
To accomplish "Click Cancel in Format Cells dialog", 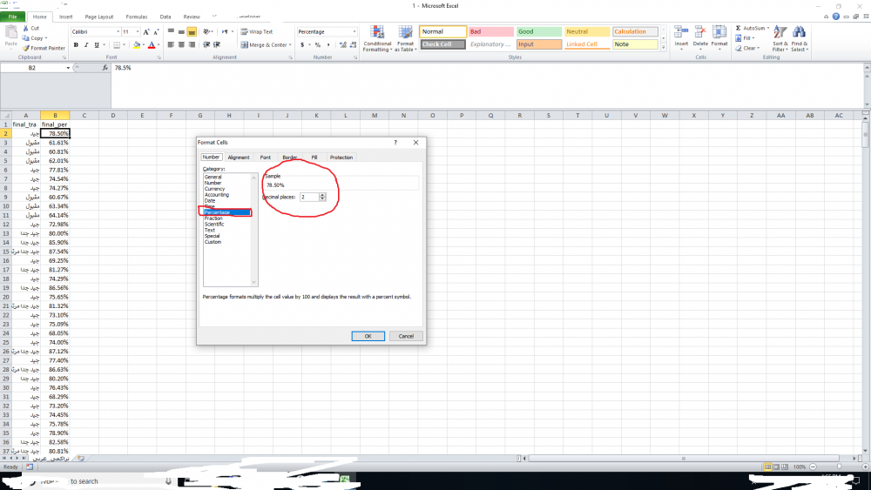I will [406, 336].
